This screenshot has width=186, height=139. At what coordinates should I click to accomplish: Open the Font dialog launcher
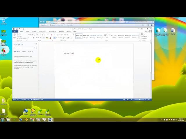(52, 41)
